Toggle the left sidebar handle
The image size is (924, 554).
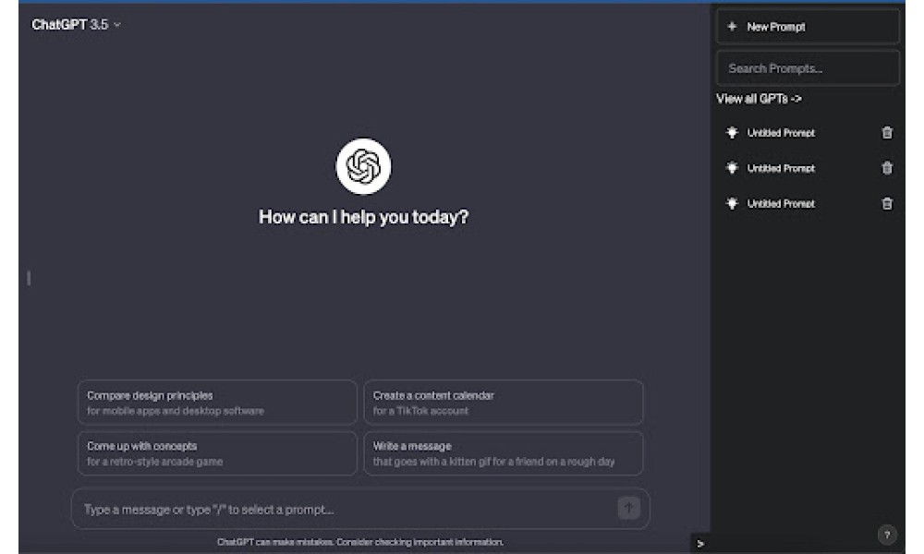[x=29, y=278]
